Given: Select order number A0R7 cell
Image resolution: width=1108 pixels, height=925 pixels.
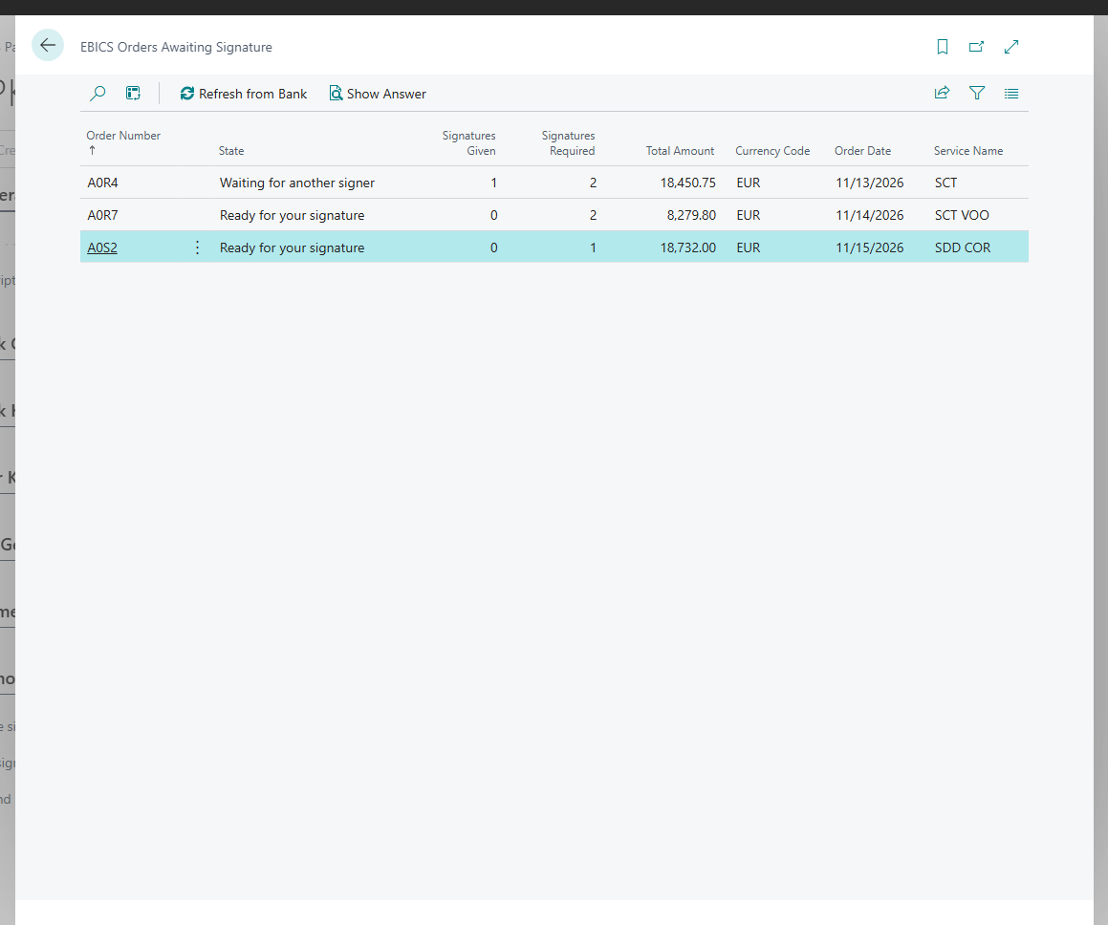Looking at the screenshot, I should tap(102, 215).
